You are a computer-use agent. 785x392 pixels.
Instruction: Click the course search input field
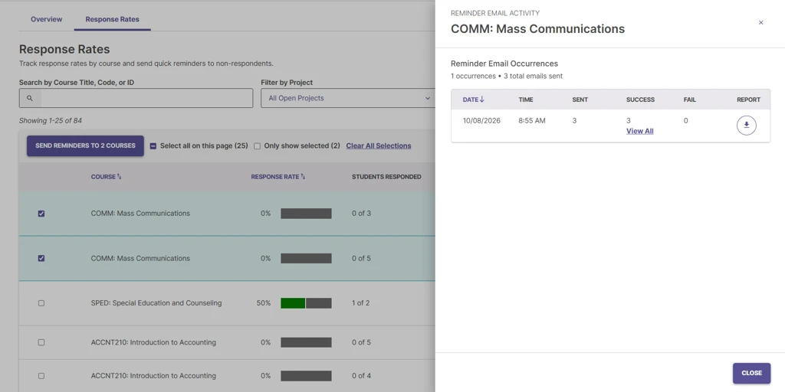pyautogui.click(x=136, y=98)
